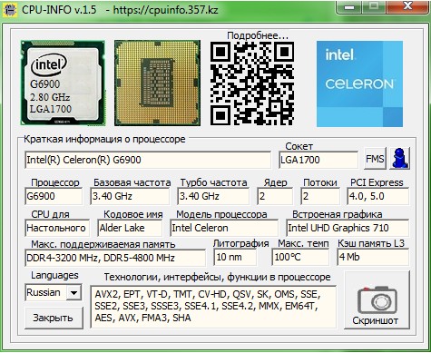Viewport: 431px width, 353px height.
Task: Click the technologies list text box
Action: coord(213,307)
